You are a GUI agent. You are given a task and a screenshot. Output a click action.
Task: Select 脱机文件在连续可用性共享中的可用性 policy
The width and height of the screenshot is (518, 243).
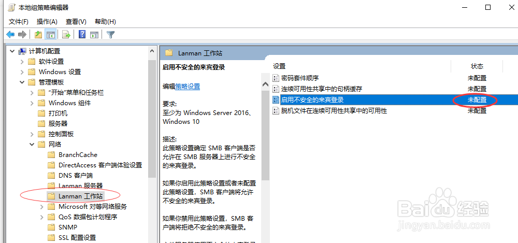pyautogui.click(x=334, y=110)
